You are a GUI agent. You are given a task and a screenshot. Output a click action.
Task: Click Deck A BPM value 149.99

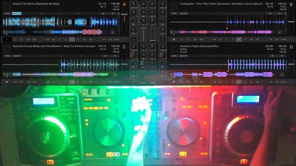(x=115, y=4)
